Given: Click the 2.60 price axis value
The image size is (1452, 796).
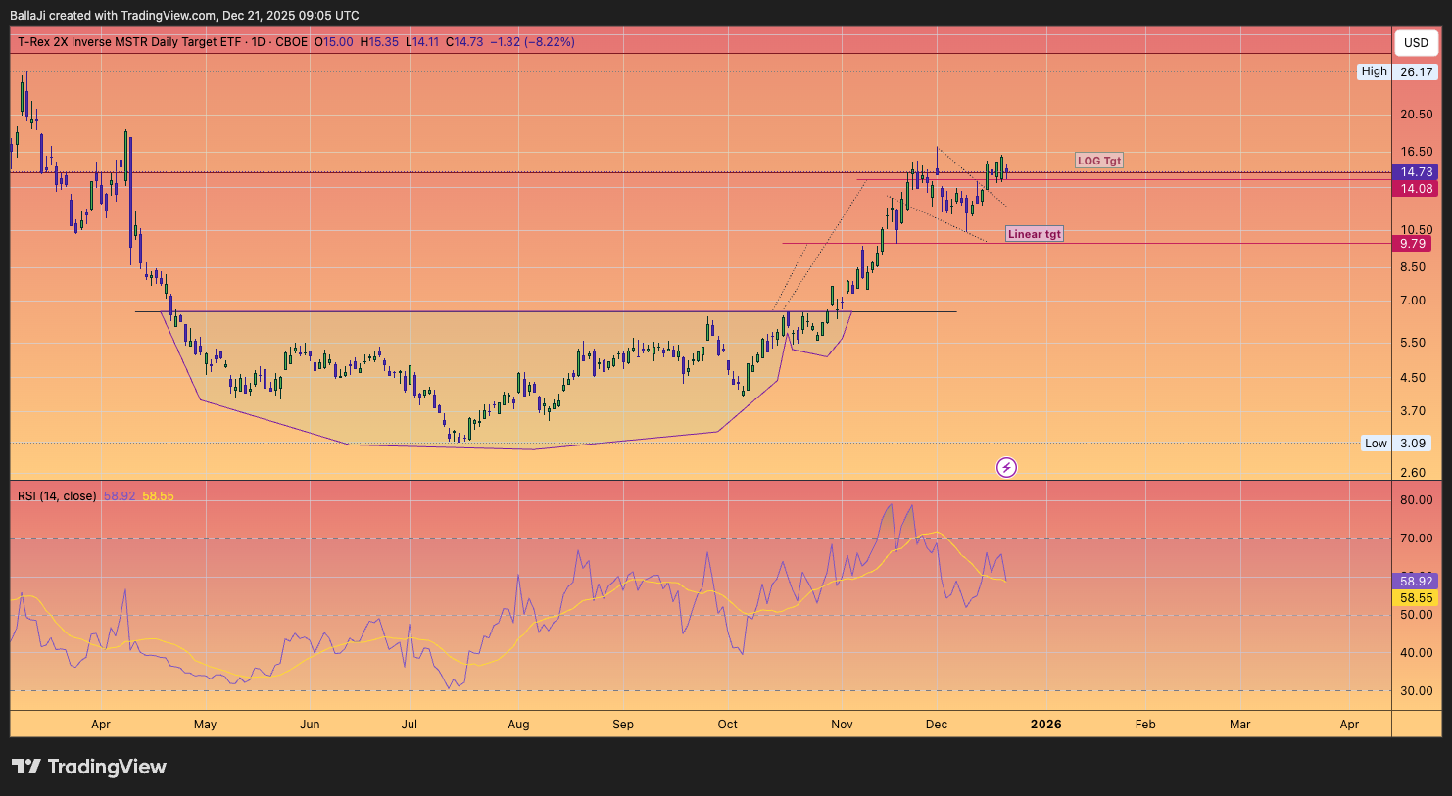Looking at the screenshot, I should (x=1413, y=473).
